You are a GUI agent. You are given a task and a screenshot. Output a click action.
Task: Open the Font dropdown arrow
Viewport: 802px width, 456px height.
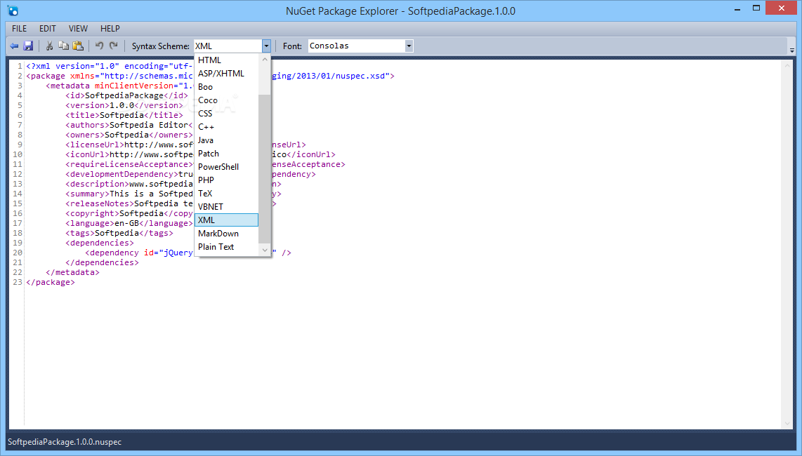point(409,46)
